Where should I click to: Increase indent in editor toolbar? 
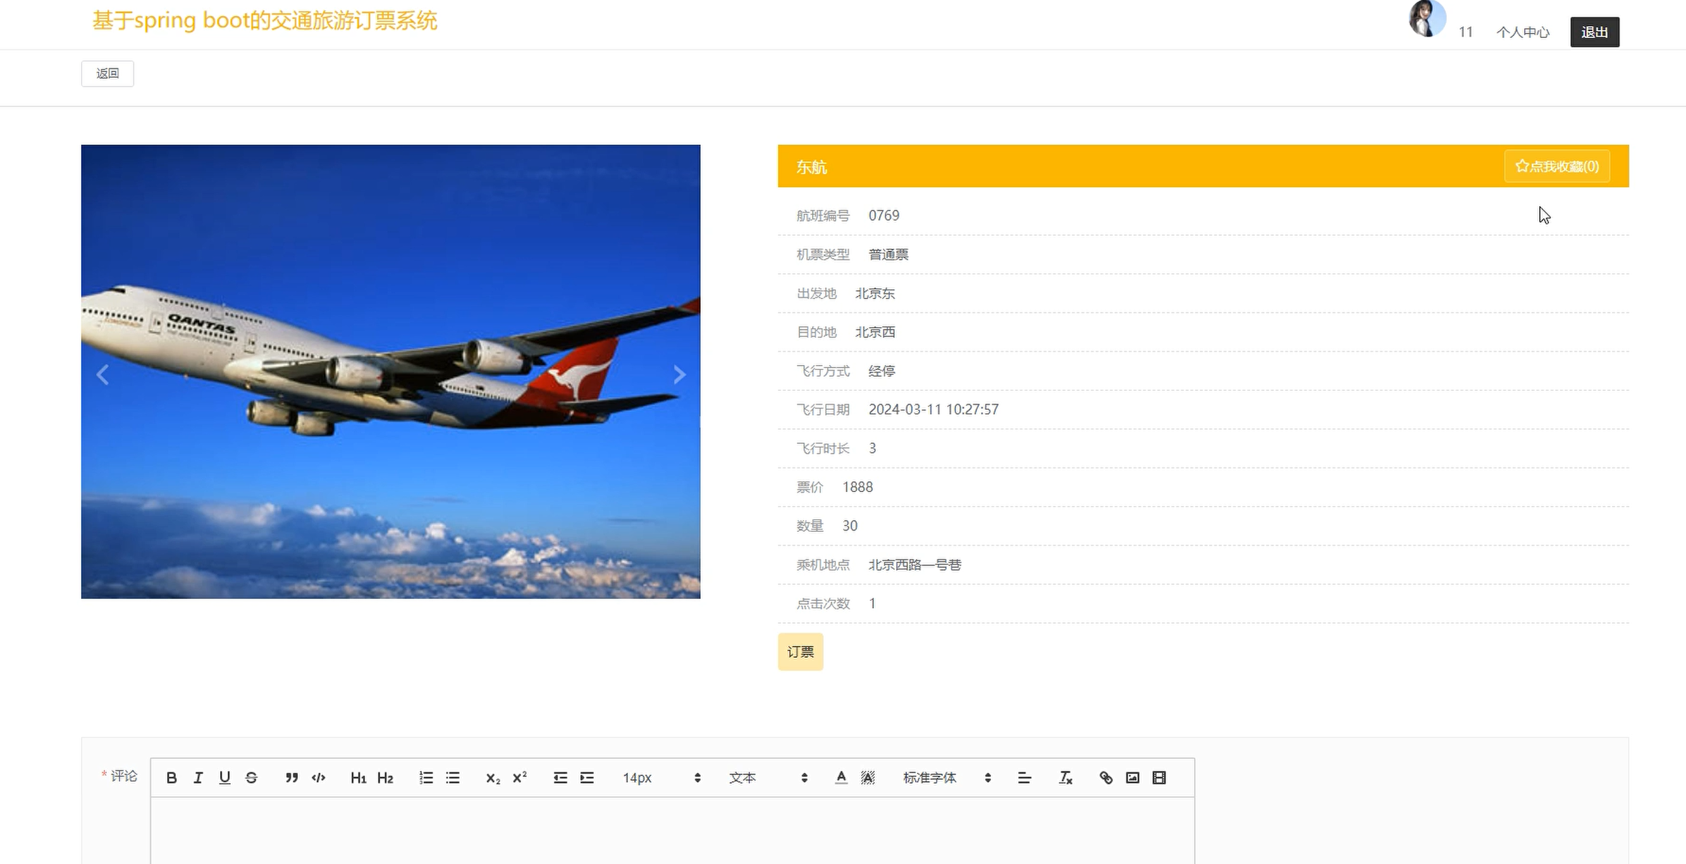(x=587, y=777)
